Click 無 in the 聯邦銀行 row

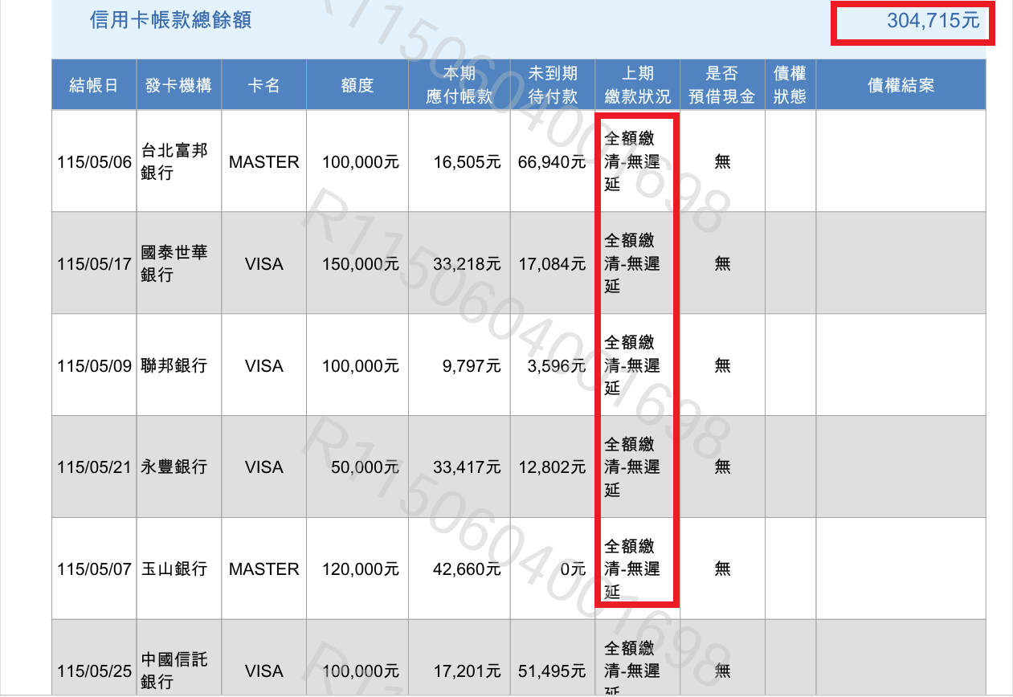(x=723, y=365)
